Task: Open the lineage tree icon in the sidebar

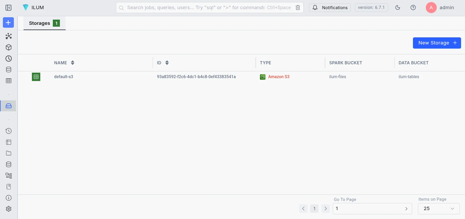Action: 9,176
